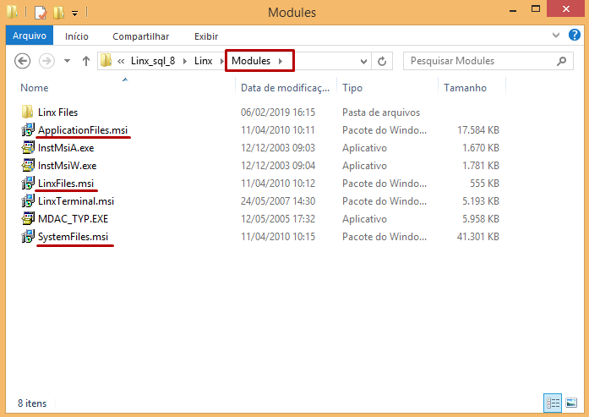Click the Pesquisar Modules search field
Screen dimensions: 589x417
coord(488,61)
